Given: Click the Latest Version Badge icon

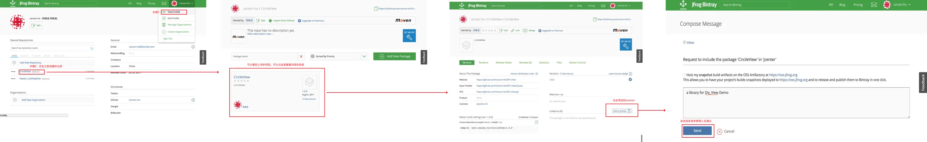Looking at the screenshot, I should tap(630, 74).
